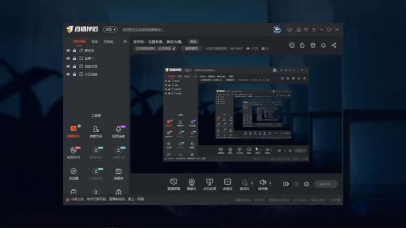Switch to the second scene tab
This screenshot has height=228, width=406.
94,42
